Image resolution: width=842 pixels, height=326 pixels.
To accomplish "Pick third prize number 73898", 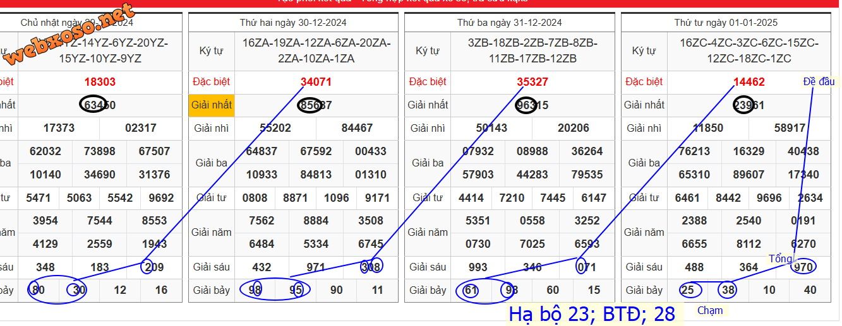I will [x=100, y=151].
